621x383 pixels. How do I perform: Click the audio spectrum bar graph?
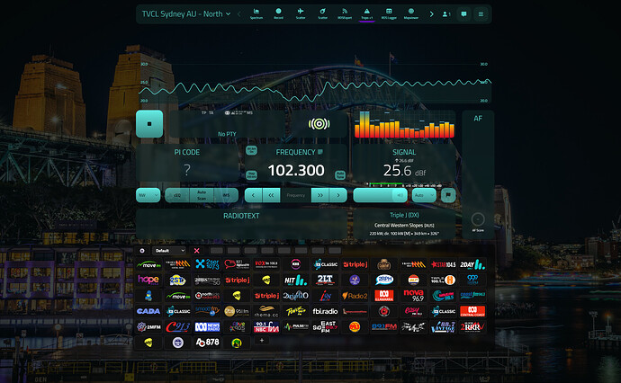pyautogui.click(x=404, y=124)
